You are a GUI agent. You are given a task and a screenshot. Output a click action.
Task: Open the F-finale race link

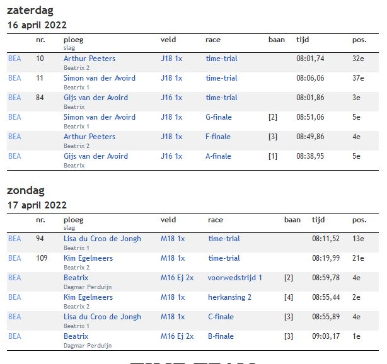[x=218, y=137]
